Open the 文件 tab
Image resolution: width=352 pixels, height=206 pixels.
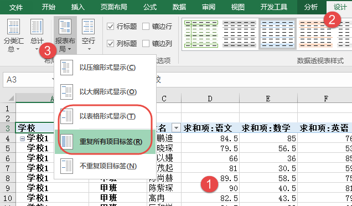pyautogui.click(x=16, y=7)
